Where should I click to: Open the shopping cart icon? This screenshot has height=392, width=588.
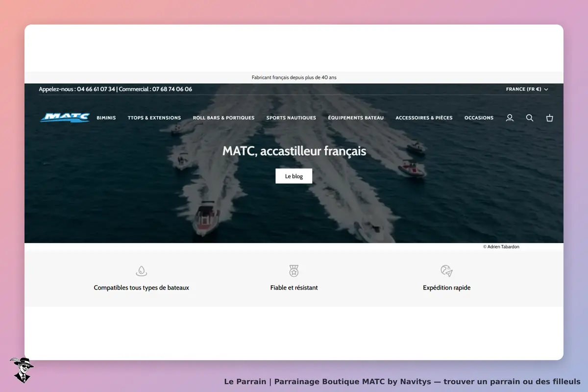[x=550, y=118]
